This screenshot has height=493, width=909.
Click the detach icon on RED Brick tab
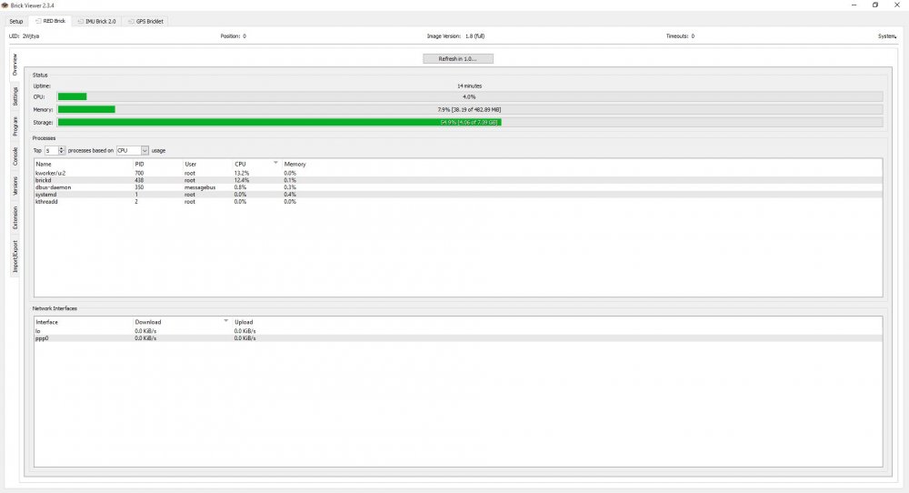35,20
